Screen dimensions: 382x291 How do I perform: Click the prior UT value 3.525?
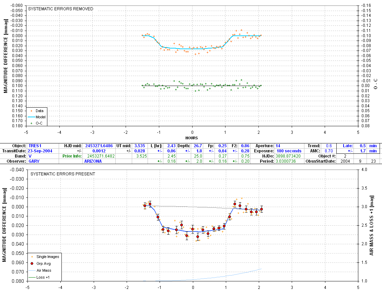point(141,156)
